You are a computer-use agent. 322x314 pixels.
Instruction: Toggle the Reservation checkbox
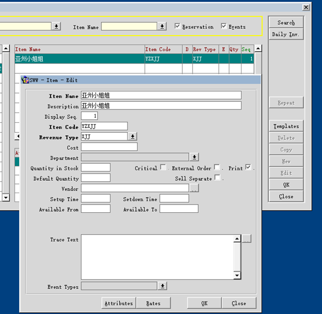(177, 26)
